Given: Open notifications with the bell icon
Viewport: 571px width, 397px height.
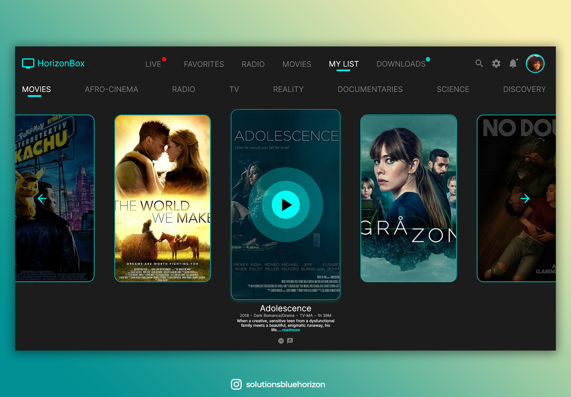Looking at the screenshot, I should (x=513, y=64).
